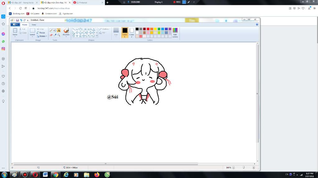318x178 pixels.
Task: Pick the diamond shape
Action: (77, 32)
